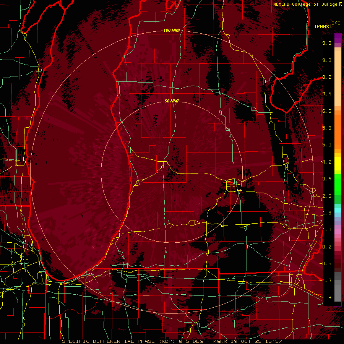Click the TH threshold label on the scale

pos(328,298)
